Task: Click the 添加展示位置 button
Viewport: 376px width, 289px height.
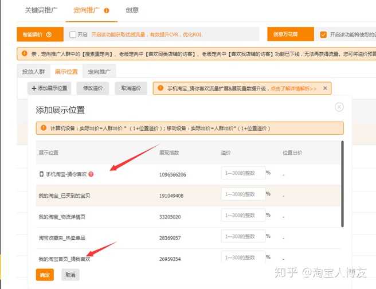Action: point(49,88)
